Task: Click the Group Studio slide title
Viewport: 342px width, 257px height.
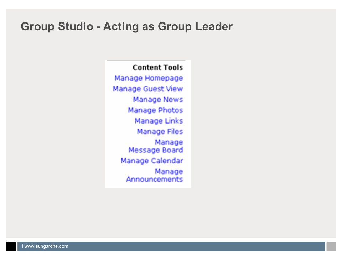Action: point(127,27)
